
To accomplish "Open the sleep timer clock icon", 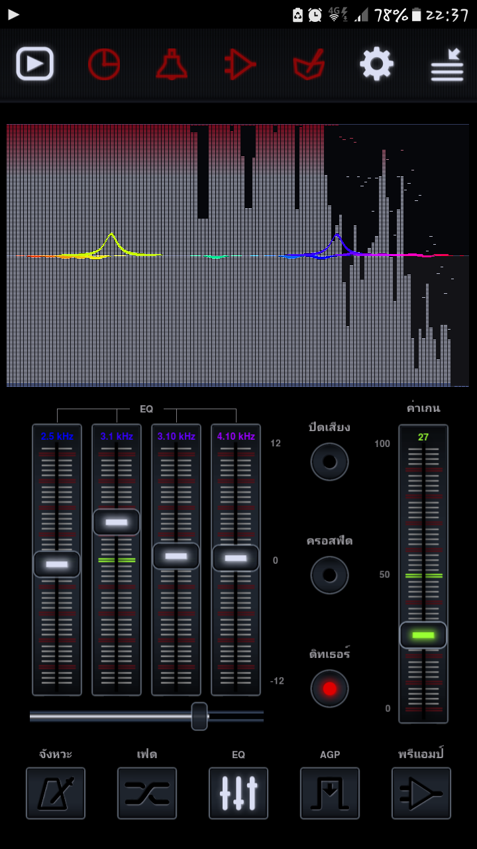I will click(x=104, y=65).
